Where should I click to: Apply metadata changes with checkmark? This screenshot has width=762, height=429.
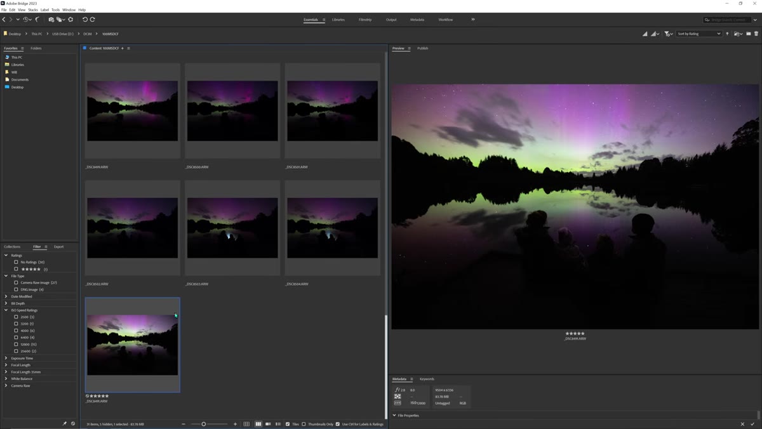(x=752, y=424)
